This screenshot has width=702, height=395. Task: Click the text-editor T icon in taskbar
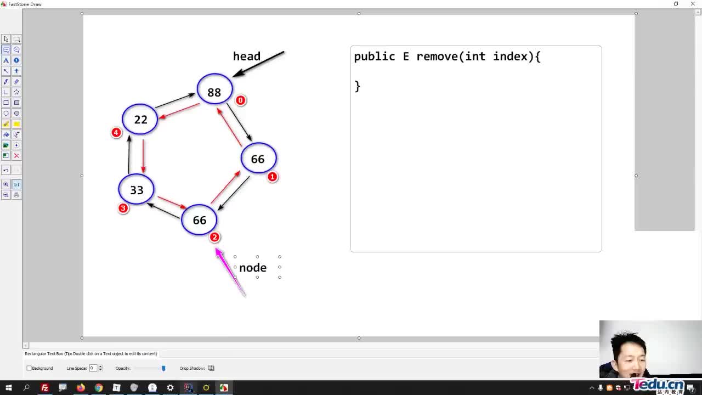coord(116,388)
